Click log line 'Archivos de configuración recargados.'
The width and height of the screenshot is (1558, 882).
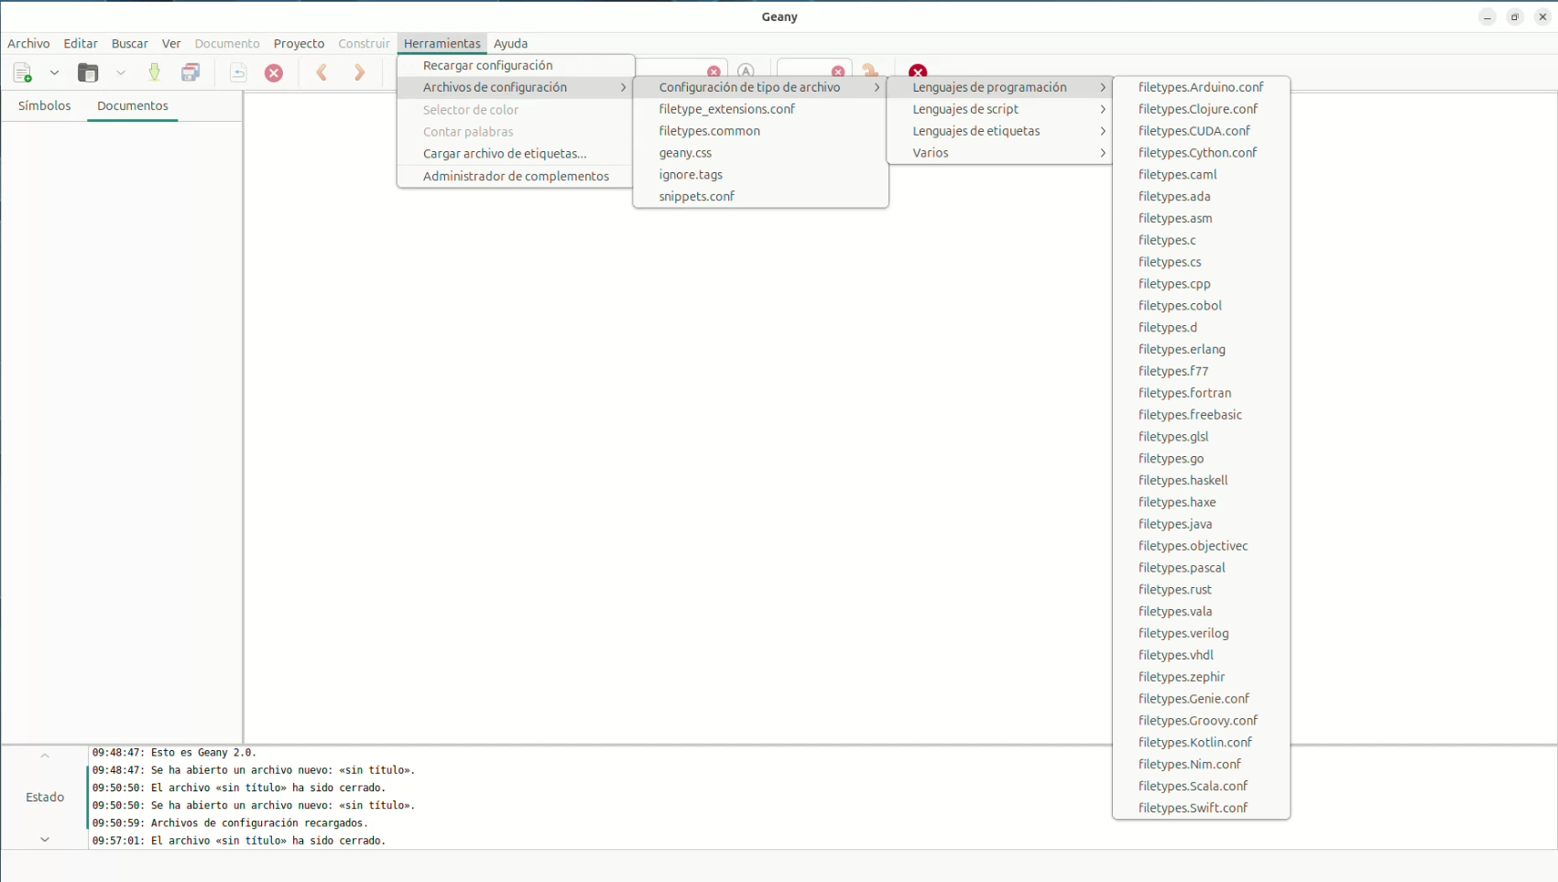click(230, 822)
